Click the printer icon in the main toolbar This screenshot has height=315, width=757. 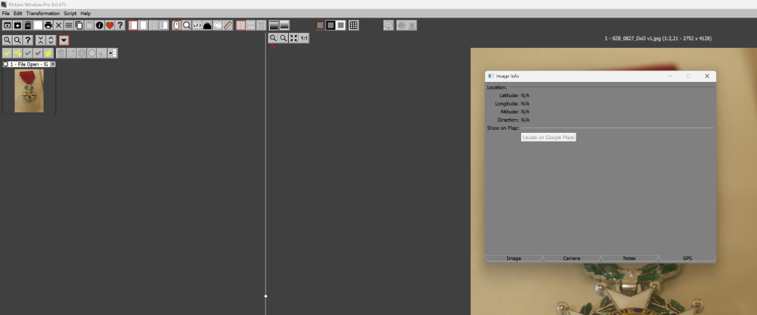click(48, 25)
